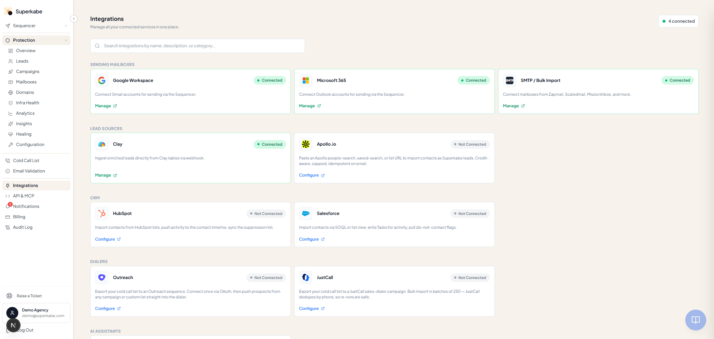Click the Domains globe icon
The height and width of the screenshot is (339, 714).
[x=10, y=92]
